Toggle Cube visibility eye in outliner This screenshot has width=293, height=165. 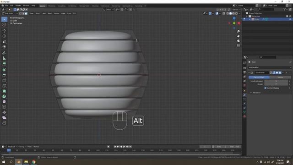point(290,19)
